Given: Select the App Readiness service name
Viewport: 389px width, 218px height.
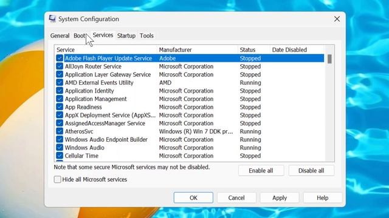Looking at the screenshot, I should point(83,107).
